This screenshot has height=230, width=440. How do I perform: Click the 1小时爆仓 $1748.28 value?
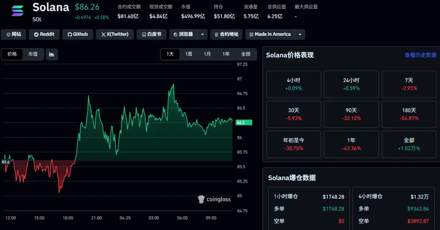tap(334, 197)
